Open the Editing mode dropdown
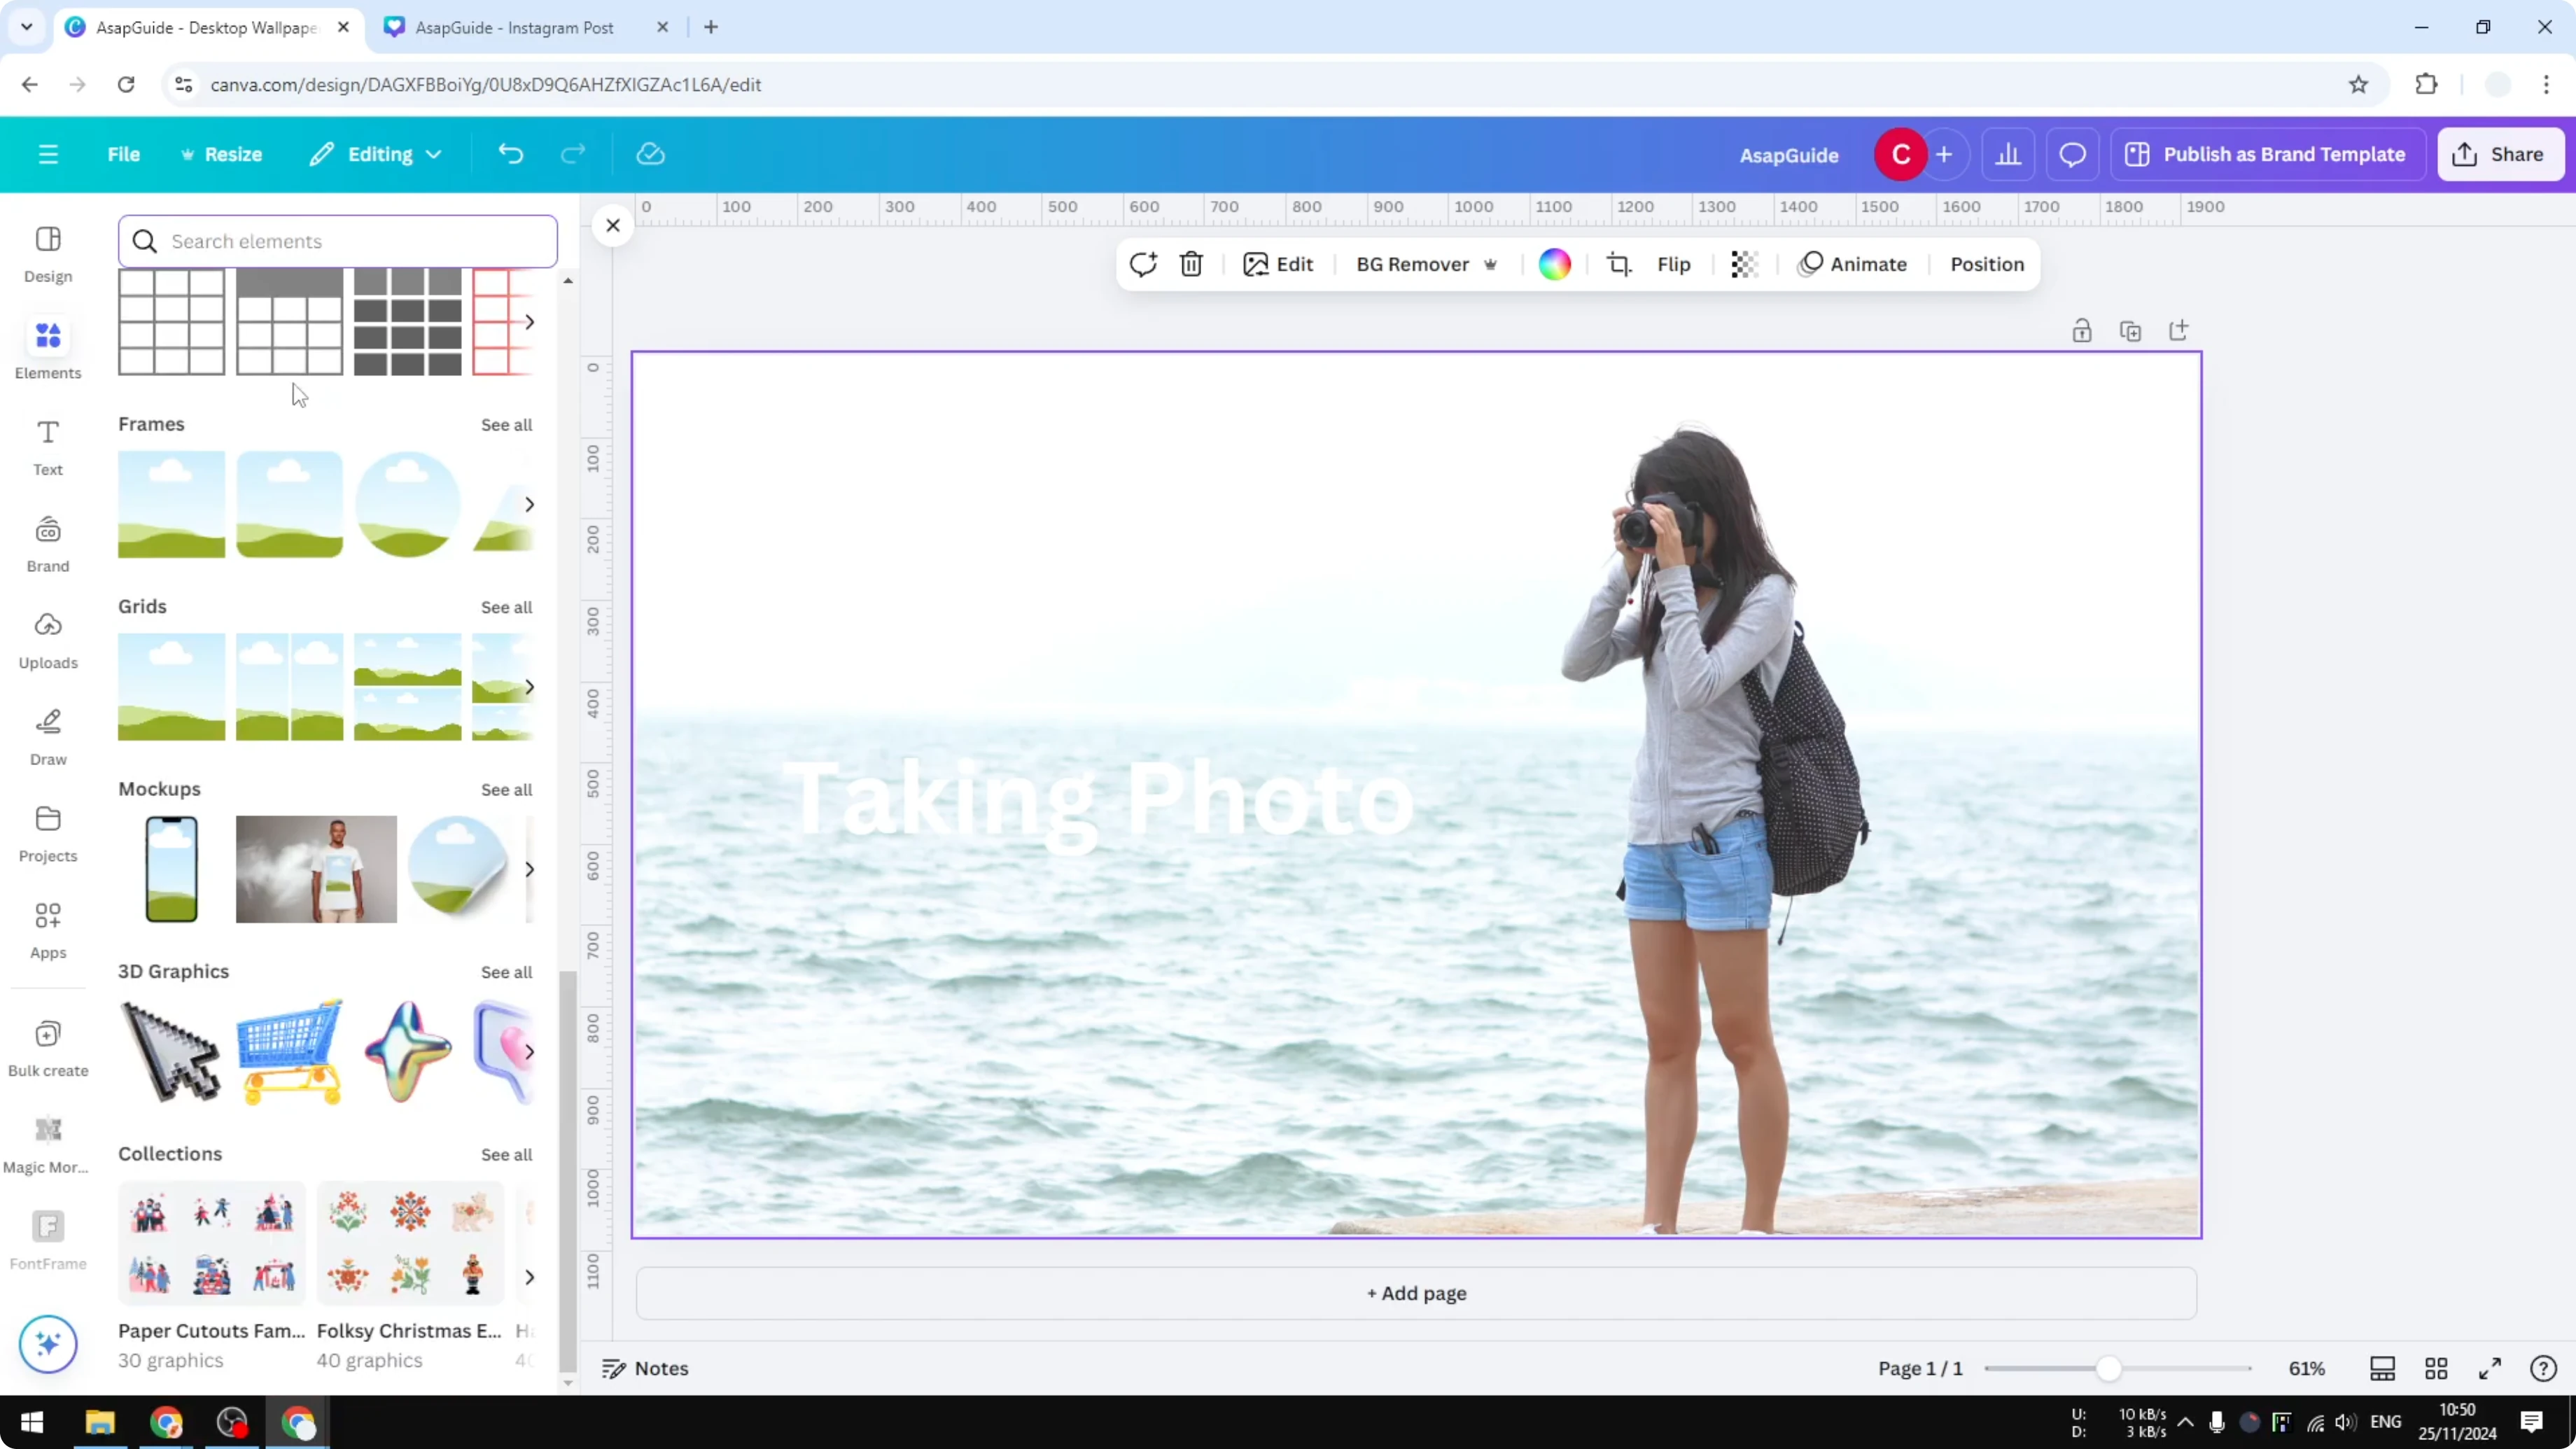The width and height of the screenshot is (2576, 1449). [x=376, y=153]
